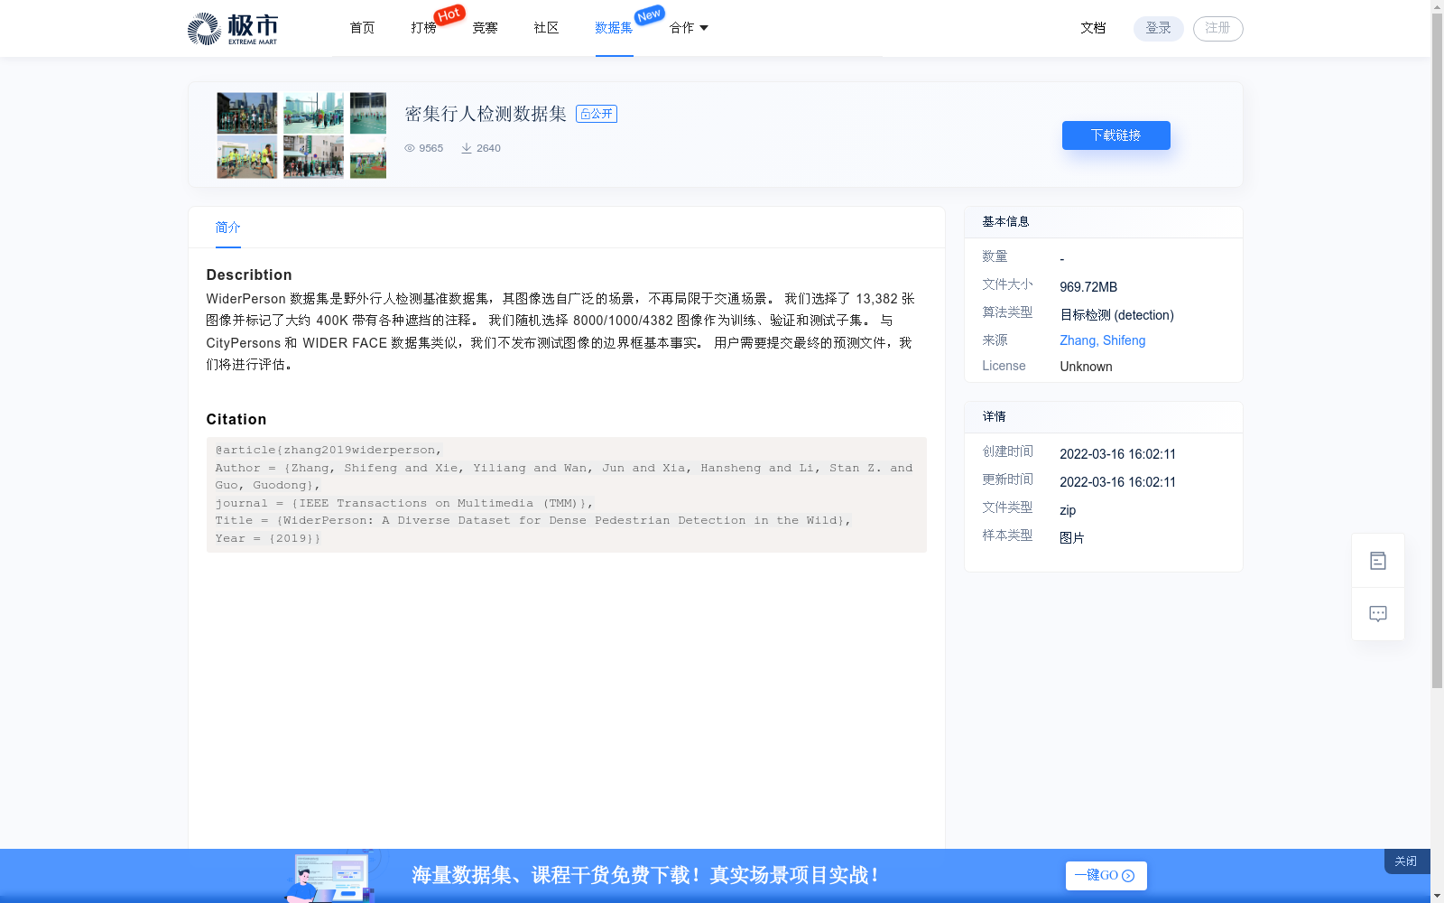
Task: Go to the 打榜 leaderboard menu
Action: click(x=423, y=28)
